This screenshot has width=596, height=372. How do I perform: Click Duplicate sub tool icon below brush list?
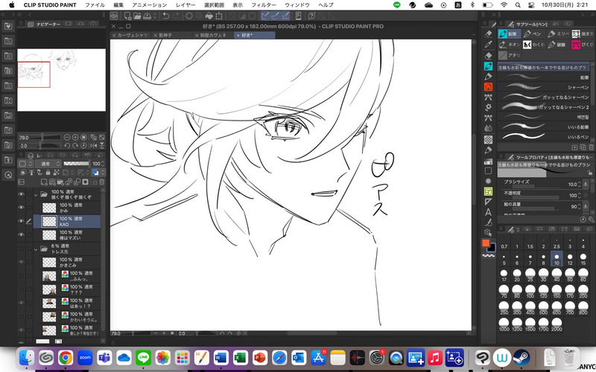click(583, 147)
